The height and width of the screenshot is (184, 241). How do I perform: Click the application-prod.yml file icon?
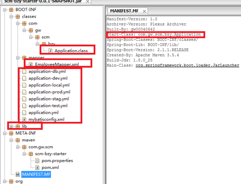pyautogui.click(x=24, y=92)
